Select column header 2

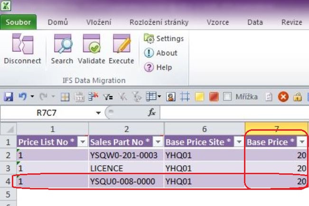click(x=126, y=129)
